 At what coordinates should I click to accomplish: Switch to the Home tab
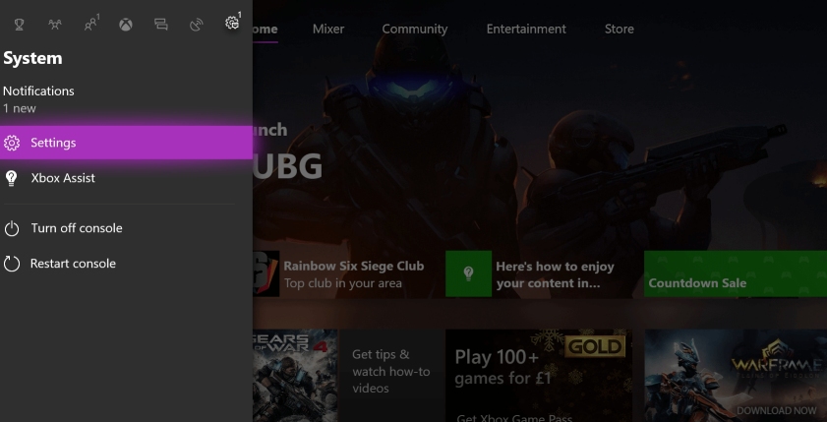[266, 29]
